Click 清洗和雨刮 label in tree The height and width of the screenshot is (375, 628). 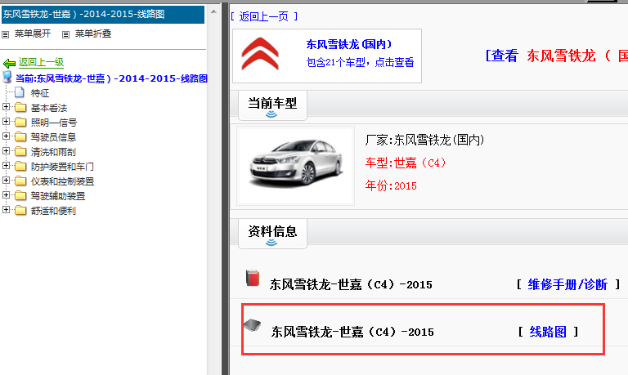click(x=54, y=152)
